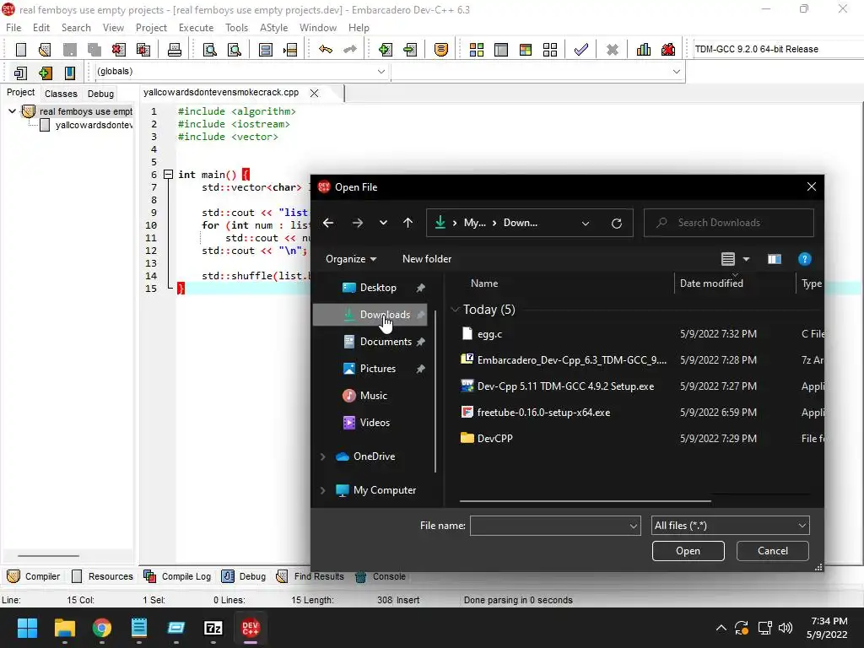Open the view options dropdown arrow
The height and width of the screenshot is (648, 864).
pos(746,259)
